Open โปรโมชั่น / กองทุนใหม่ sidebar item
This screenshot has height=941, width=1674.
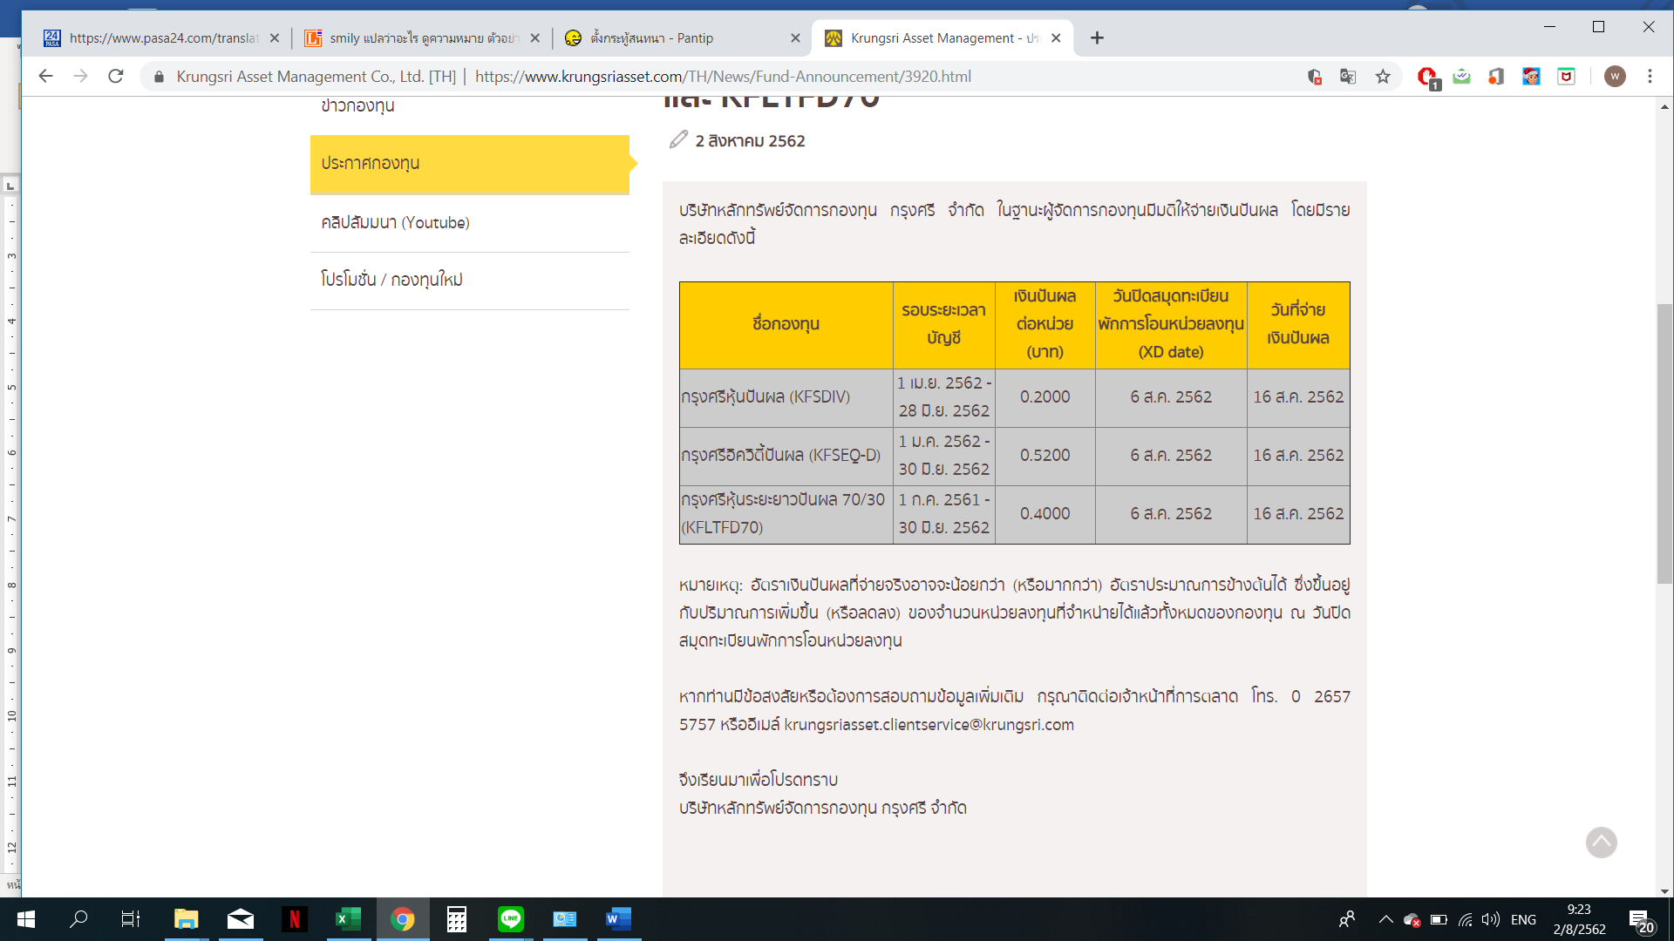point(469,280)
